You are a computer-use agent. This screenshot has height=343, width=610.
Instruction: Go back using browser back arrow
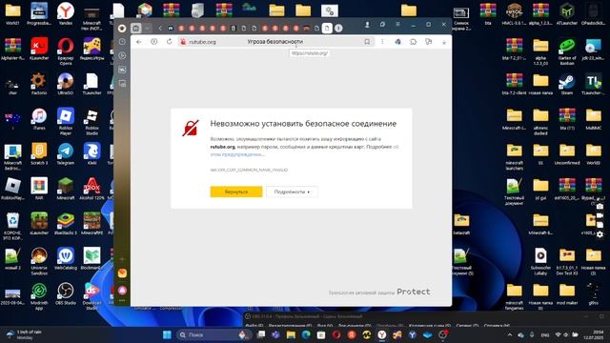click(x=139, y=42)
